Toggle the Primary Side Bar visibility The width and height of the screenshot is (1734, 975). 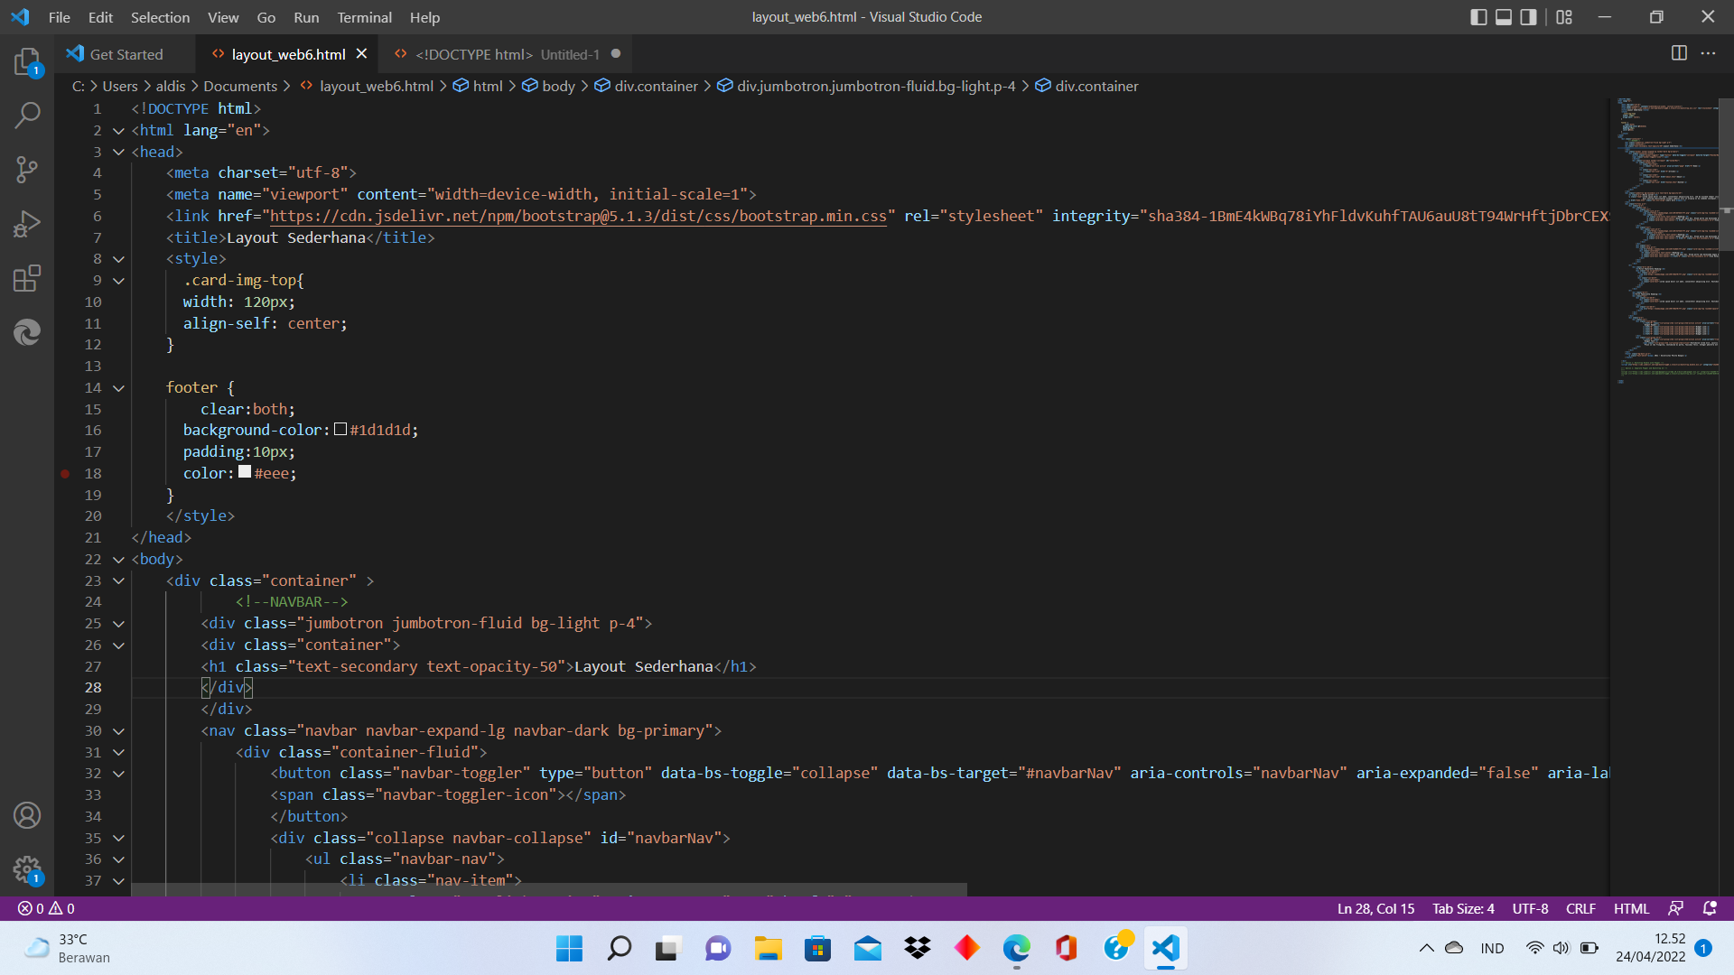coord(1478,16)
